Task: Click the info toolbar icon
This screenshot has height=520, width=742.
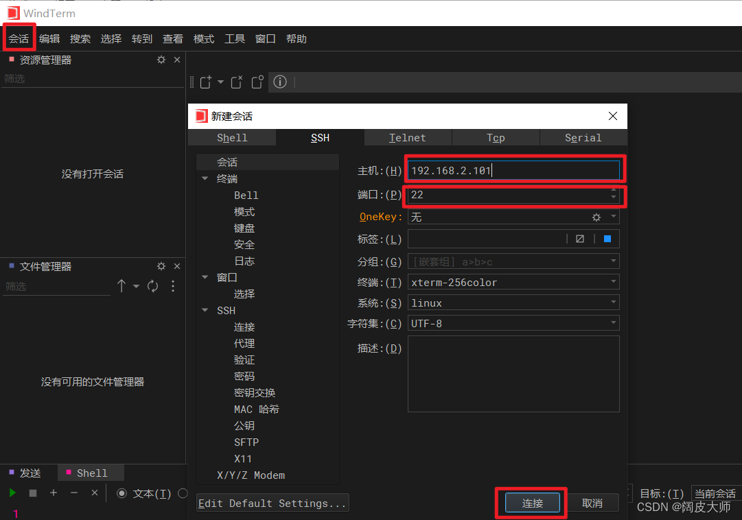Action: pyautogui.click(x=280, y=82)
